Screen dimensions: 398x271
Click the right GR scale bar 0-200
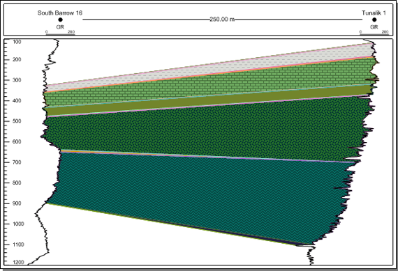click(x=374, y=33)
